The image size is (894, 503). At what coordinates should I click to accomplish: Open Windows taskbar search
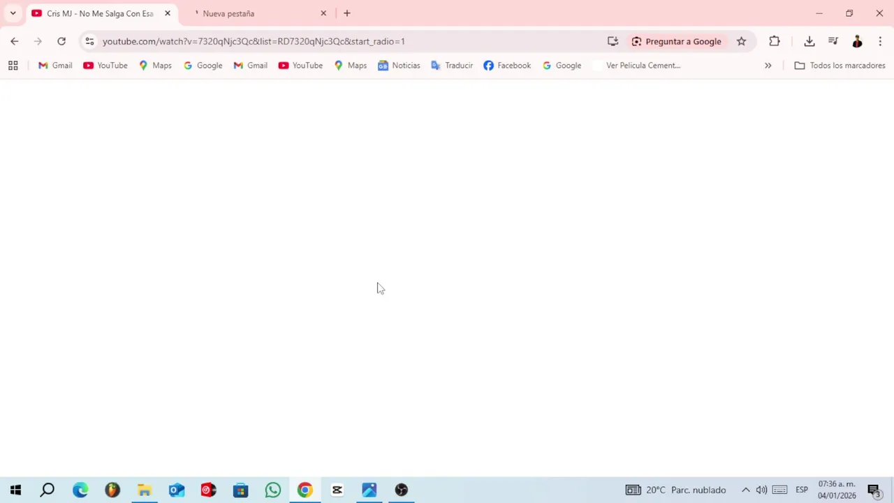point(47,490)
